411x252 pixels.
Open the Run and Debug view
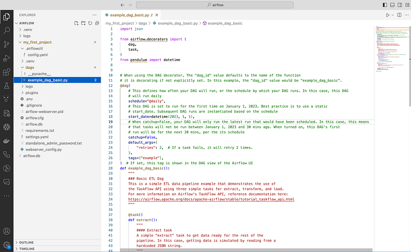click(7, 58)
